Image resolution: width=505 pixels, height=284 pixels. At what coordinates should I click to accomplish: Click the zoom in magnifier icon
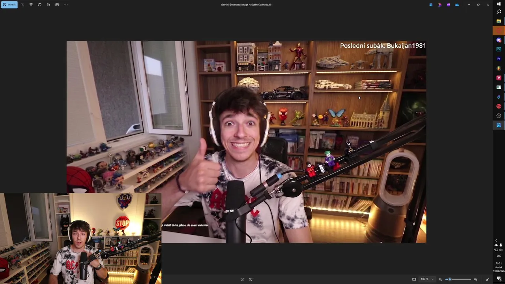(x=475, y=279)
